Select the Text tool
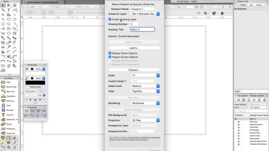 pos(9,10)
